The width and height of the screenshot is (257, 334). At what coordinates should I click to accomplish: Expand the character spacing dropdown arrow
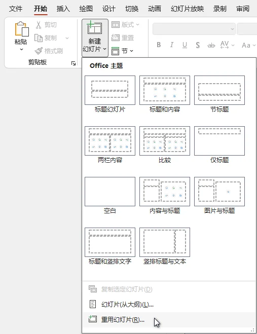coord(233,46)
